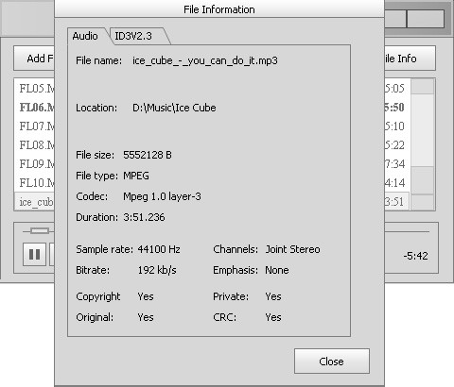Screen dimensions: 454x387
Task: Click the 7:34 duration in playlist
Action: coord(394,164)
